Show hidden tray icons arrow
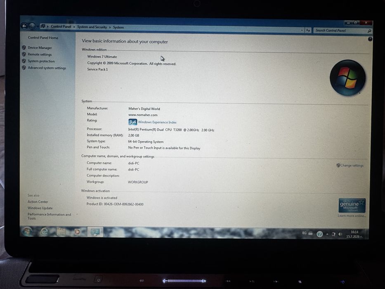 coord(327,234)
